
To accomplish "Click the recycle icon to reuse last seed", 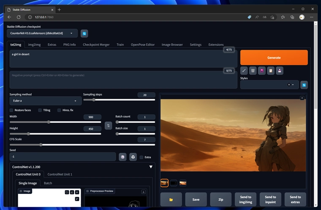I will coord(133,157).
